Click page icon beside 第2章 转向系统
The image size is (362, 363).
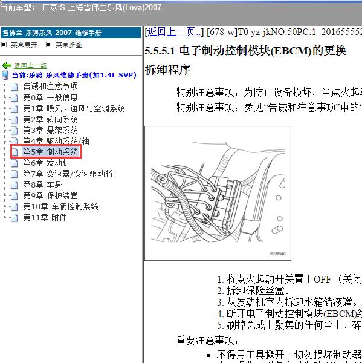pos(14,120)
